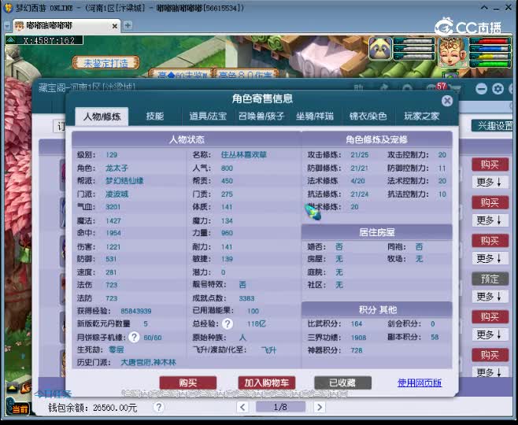Open the 锦衣/染色 tab
The image size is (518, 425).
pyautogui.click(x=368, y=116)
